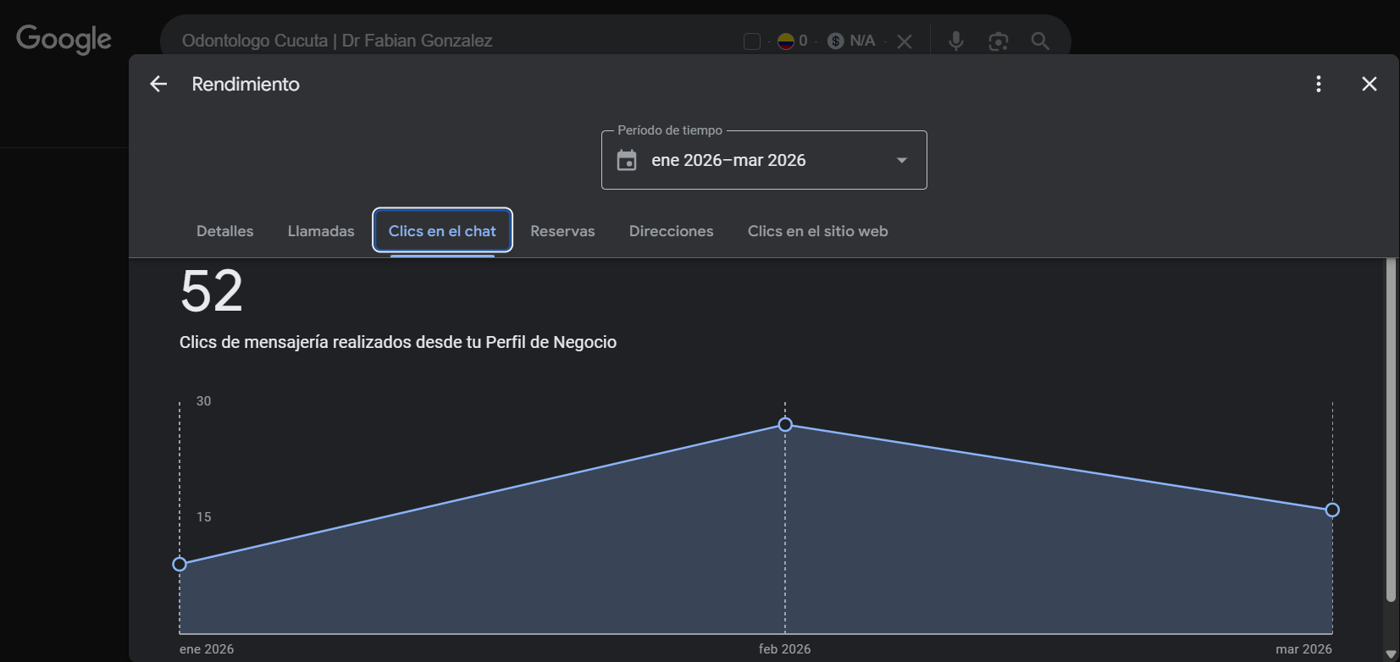Go back using the arrow beside Rendimiento
This screenshot has width=1400, height=662.
tap(158, 84)
